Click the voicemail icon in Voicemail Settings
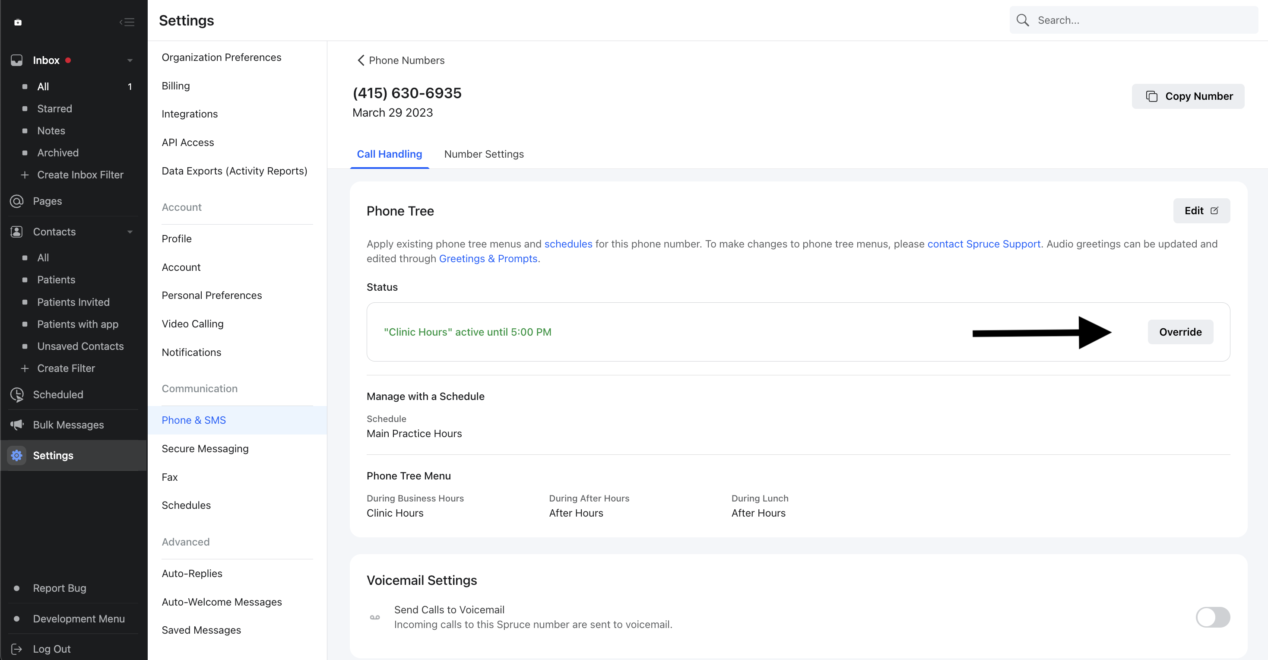Viewport: 1268px width, 660px height. [374, 617]
